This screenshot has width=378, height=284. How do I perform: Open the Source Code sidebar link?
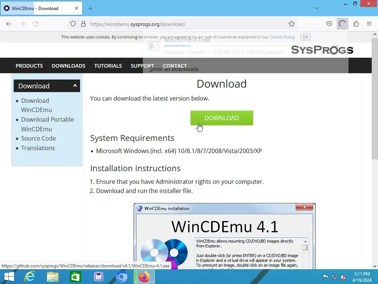coord(38,138)
